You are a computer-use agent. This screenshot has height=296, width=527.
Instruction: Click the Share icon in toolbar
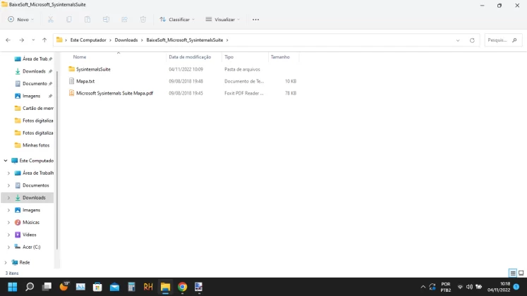124,20
